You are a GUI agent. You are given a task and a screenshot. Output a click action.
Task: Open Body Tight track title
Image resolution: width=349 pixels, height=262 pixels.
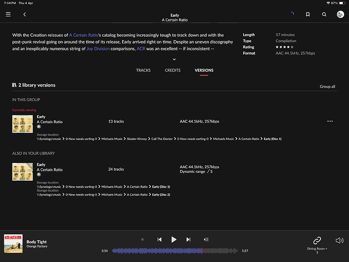click(37, 242)
